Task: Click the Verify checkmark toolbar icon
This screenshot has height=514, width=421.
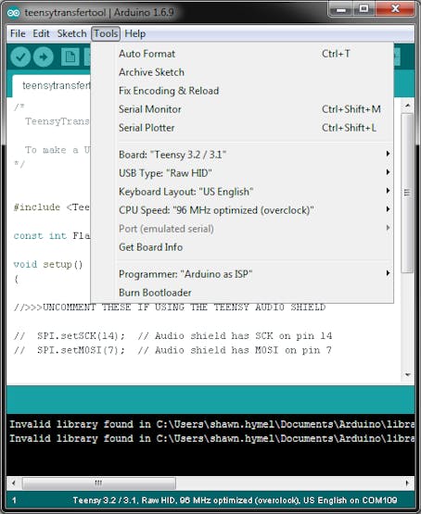Action: click(x=20, y=57)
